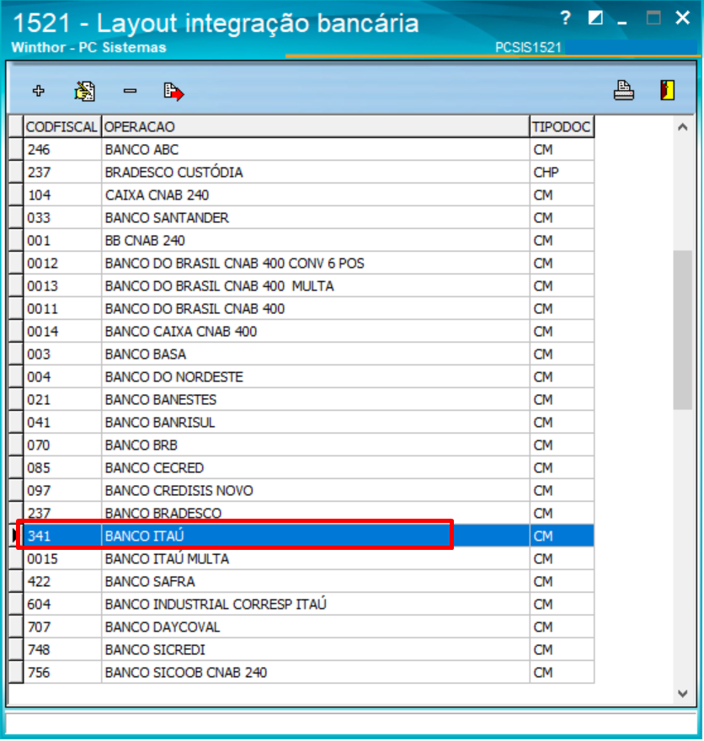The height and width of the screenshot is (741, 704).
Task: Select the BB CNAB 240 row
Action: click(301, 240)
